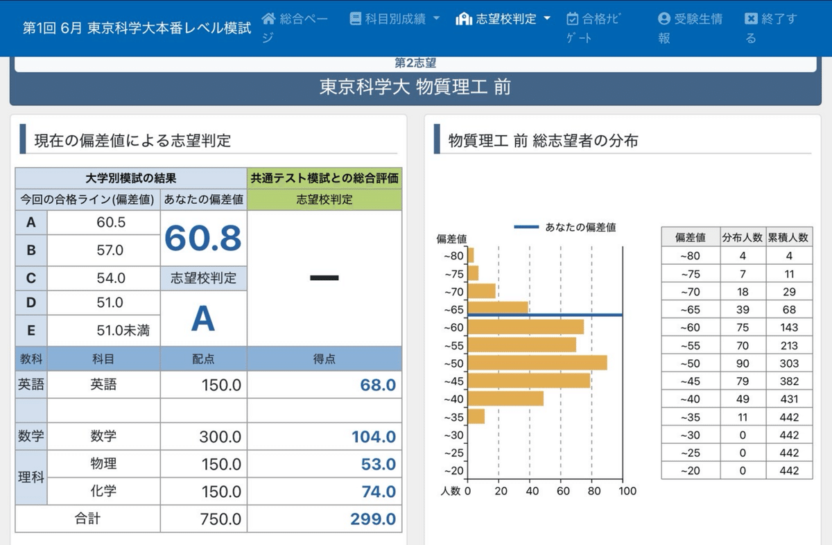The image size is (832, 545).
Task: Click the 化学 score 74.0
Action: (x=378, y=492)
